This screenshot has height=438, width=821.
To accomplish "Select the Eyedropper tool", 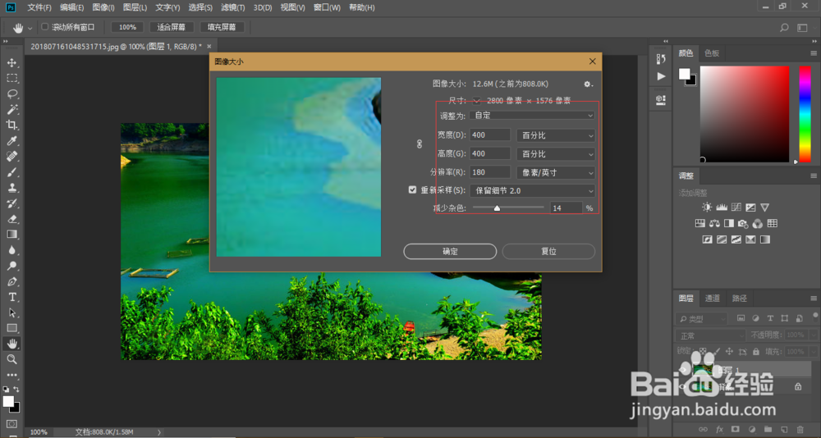I will point(11,141).
